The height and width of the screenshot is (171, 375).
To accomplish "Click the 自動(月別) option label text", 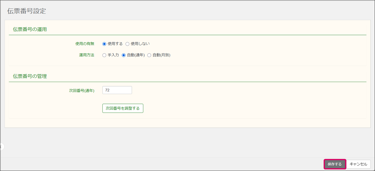I will point(161,55).
